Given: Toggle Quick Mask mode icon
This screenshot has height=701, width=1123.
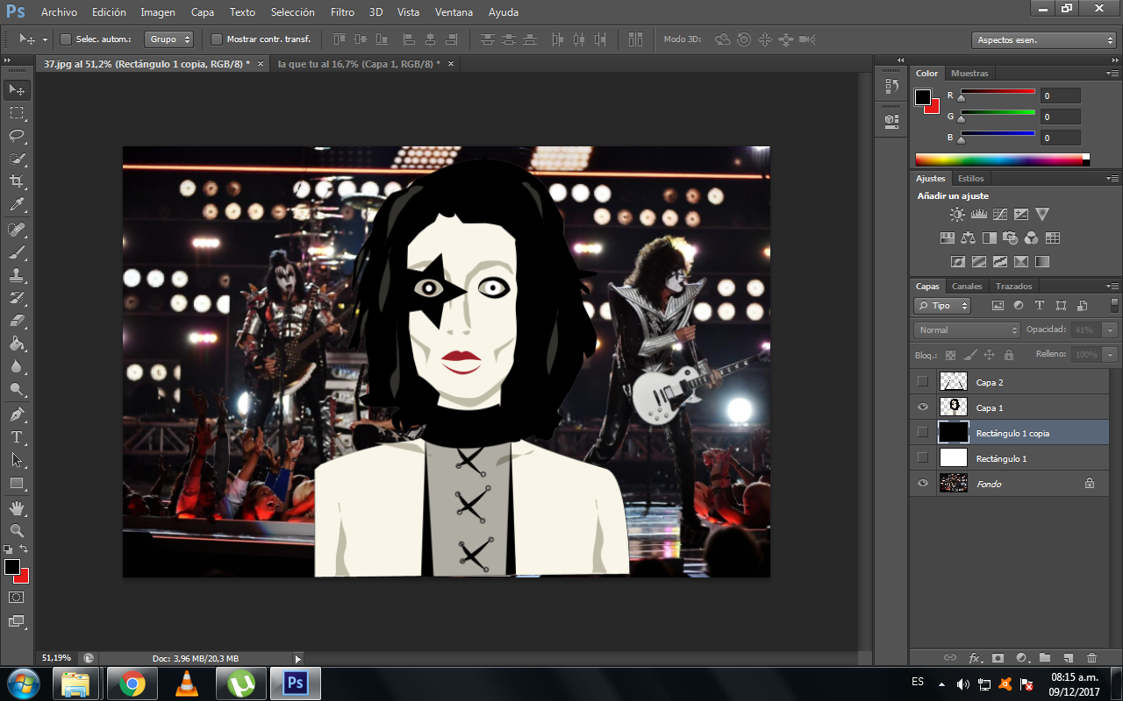Looking at the screenshot, I should (17, 597).
